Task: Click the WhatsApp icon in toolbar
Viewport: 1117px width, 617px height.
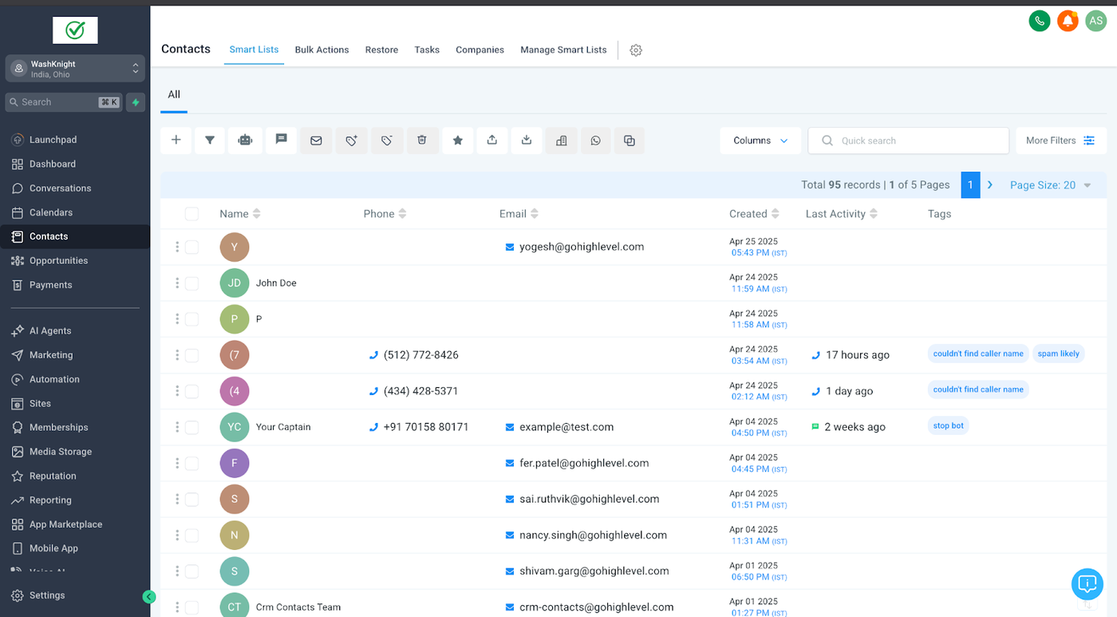Action: (595, 140)
